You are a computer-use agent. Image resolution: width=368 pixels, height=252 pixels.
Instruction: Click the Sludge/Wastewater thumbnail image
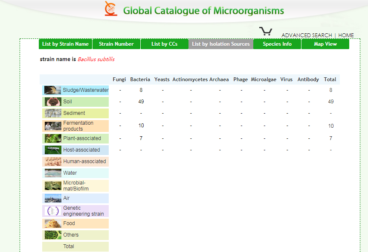point(52,90)
